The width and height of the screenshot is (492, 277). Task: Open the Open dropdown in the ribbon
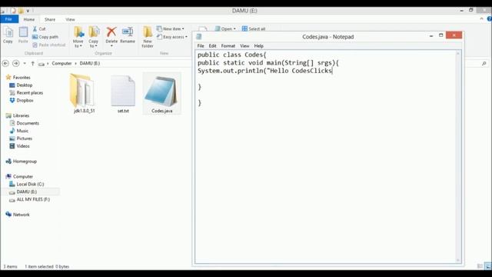(x=225, y=28)
